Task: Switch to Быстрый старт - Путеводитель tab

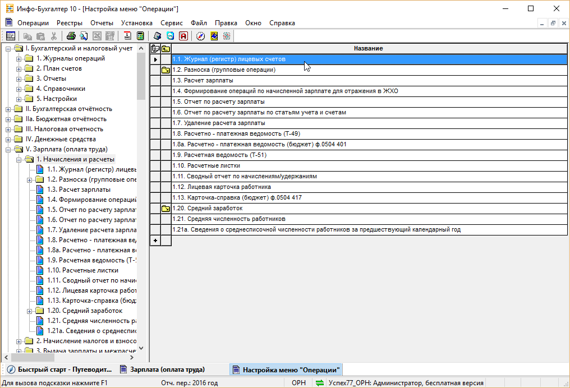Action: (59, 370)
